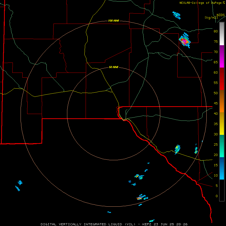Pick the white-gray segment of the color bar
Screen dimensions: 226x226
click(x=222, y=34)
